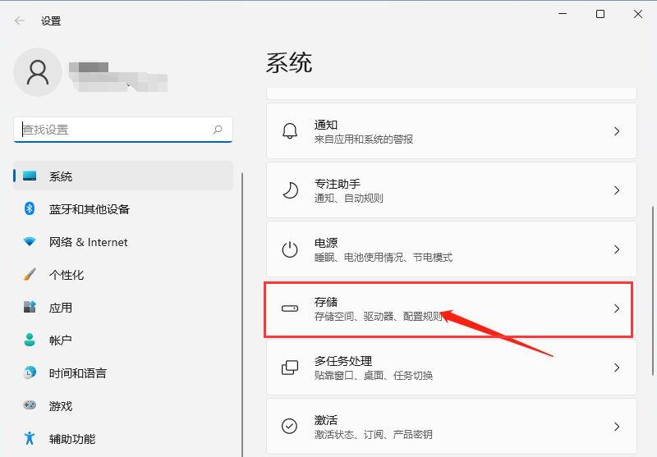Image resolution: width=657 pixels, height=457 pixels.
Task: Open 帐户 settings category
Action: pyautogui.click(x=60, y=340)
